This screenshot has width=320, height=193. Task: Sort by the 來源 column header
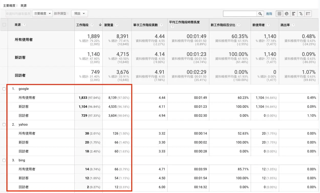[x=18, y=25]
